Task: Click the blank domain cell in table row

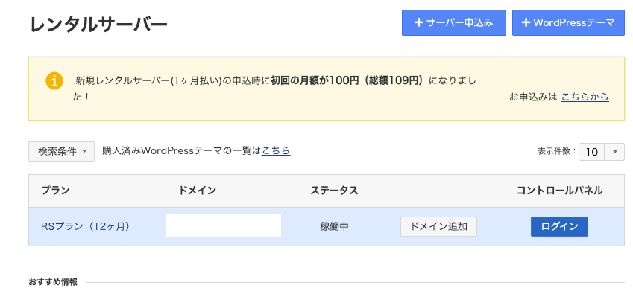Action: click(224, 226)
